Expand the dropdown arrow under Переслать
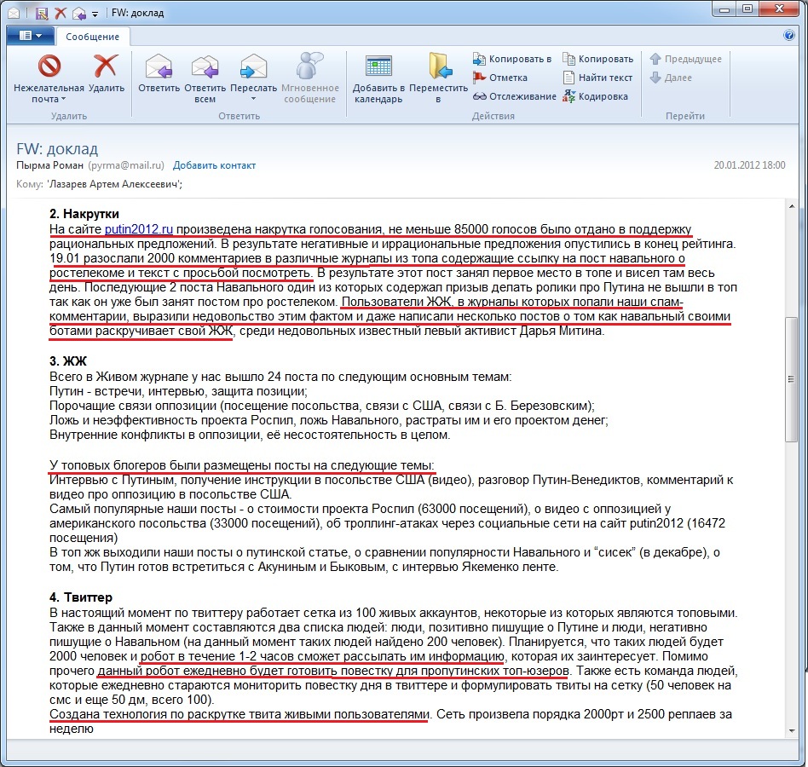The height and width of the screenshot is (767, 808). coord(253,100)
